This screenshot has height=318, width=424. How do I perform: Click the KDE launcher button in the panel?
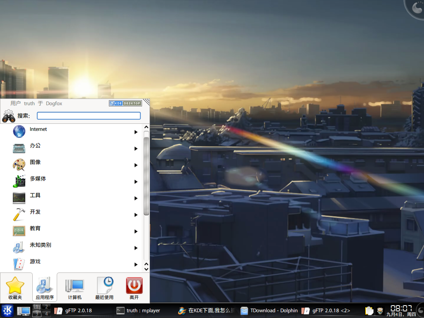pyautogui.click(x=7, y=311)
